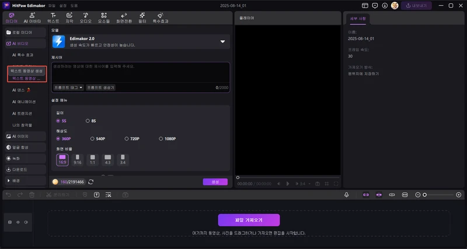Screen dimensions: 467x249
Task: Open AI 트랜지션 in sidebar
Action: point(22,114)
